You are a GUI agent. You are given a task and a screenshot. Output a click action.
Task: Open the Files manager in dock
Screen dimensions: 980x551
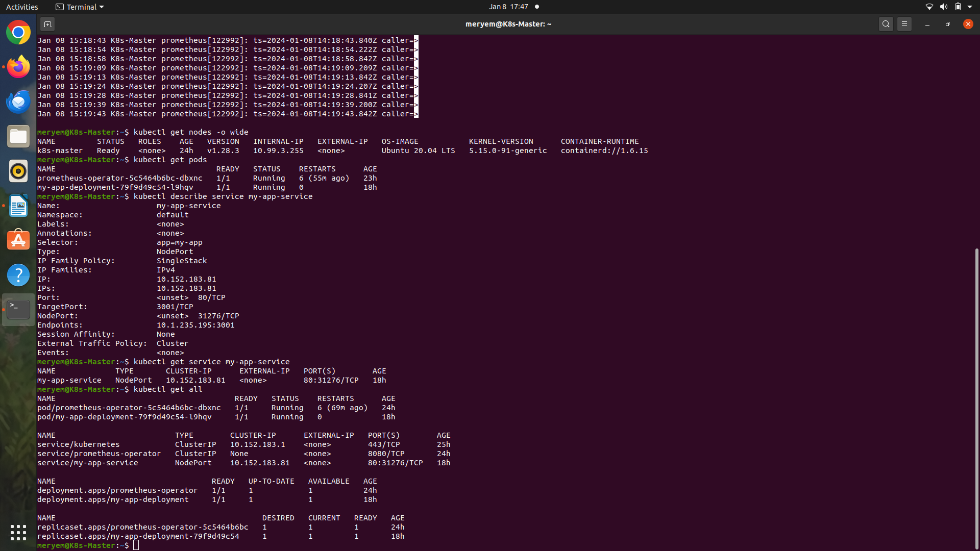[x=18, y=136]
